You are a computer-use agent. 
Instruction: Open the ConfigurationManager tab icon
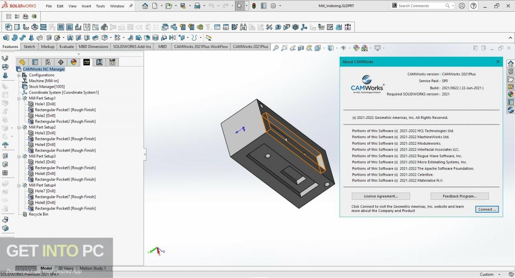(x=48, y=62)
